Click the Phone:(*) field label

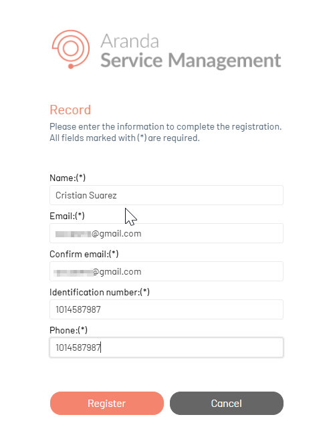point(68,330)
